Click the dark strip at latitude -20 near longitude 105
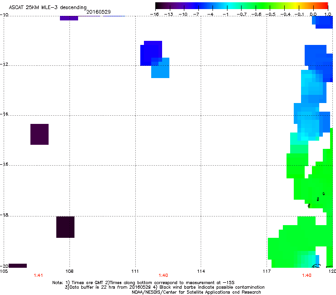Image resolution: width=336 pixels, height=295 pixels. click(x=18, y=265)
